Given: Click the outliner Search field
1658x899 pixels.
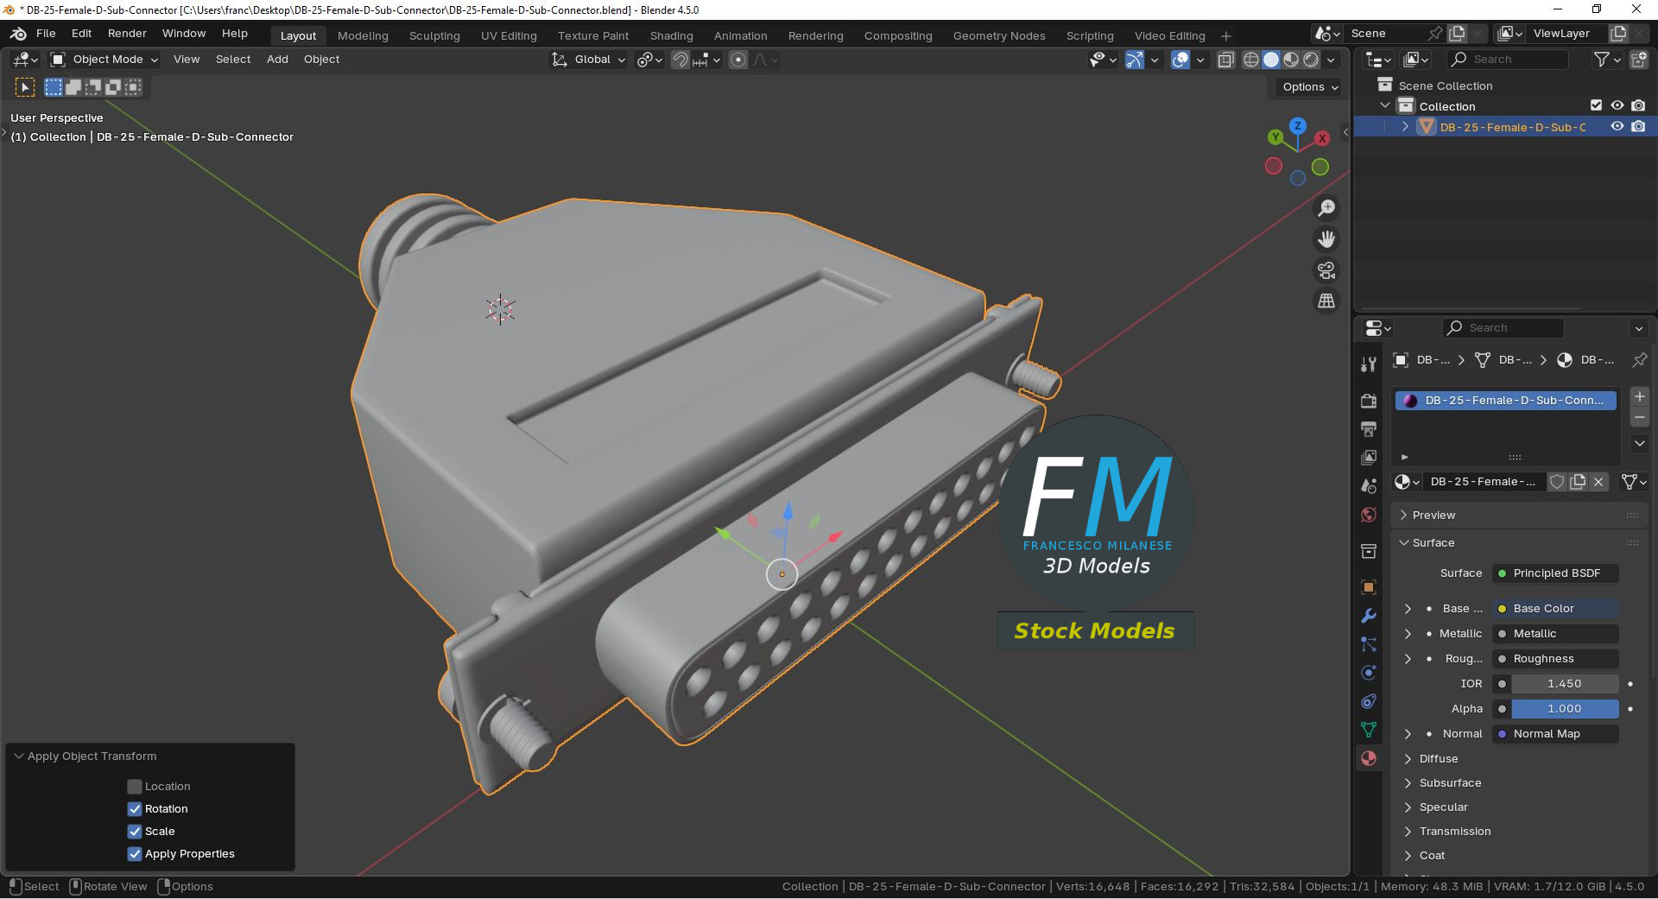Looking at the screenshot, I should point(1507,60).
